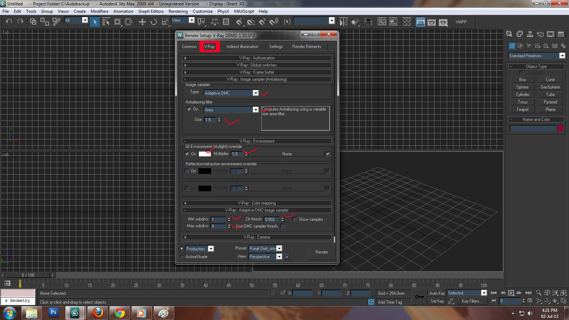The height and width of the screenshot is (320, 569).
Task: Open the Modifiers menu
Action: coord(100,11)
